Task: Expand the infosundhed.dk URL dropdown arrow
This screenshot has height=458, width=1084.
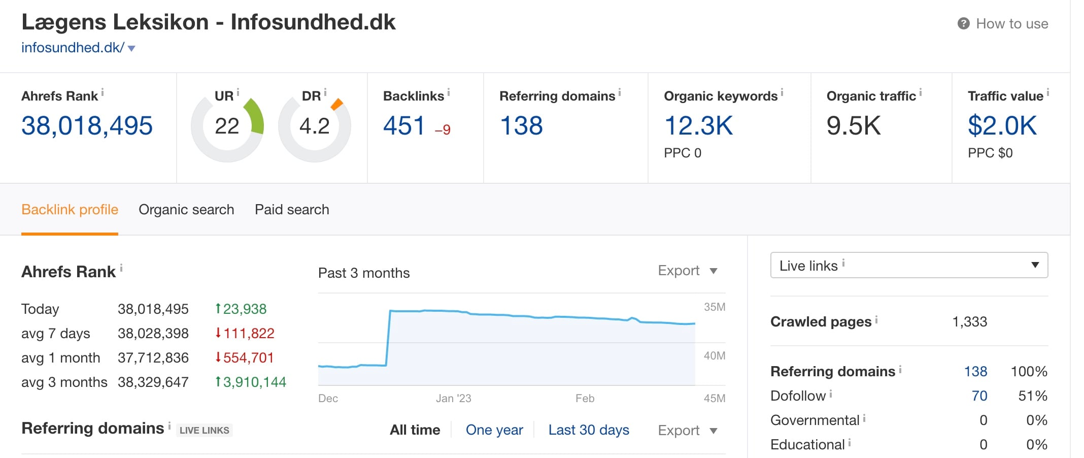Action: (x=131, y=49)
